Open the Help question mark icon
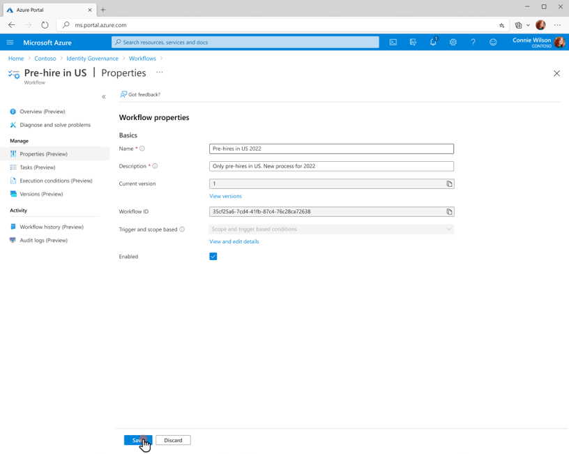 pyautogui.click(x=473, y=43)
